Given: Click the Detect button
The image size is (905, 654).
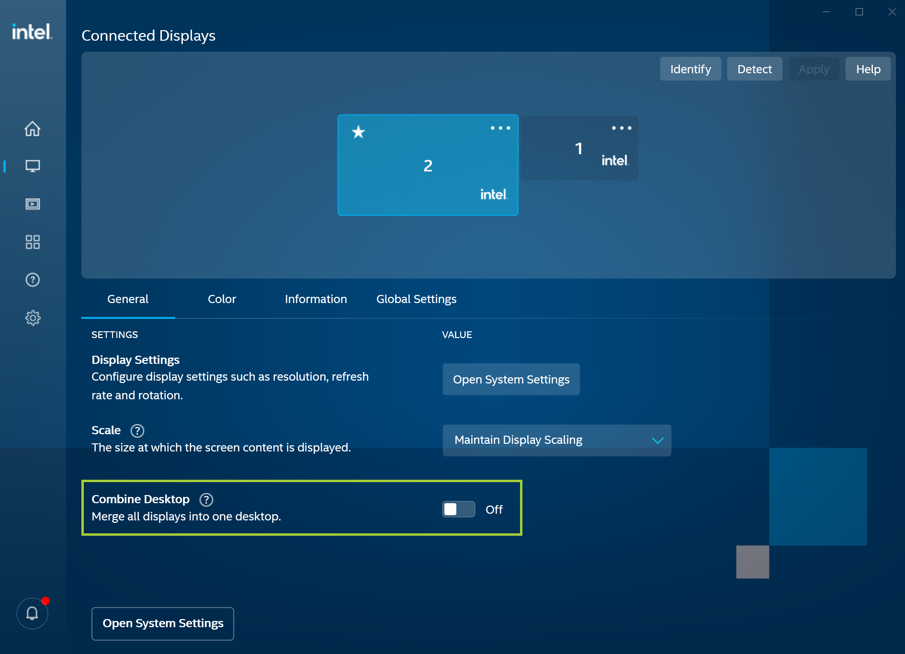Looking at the screenshot, I should coord(755,69).
